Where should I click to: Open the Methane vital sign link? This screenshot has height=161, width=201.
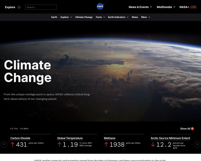coord(110,138)
